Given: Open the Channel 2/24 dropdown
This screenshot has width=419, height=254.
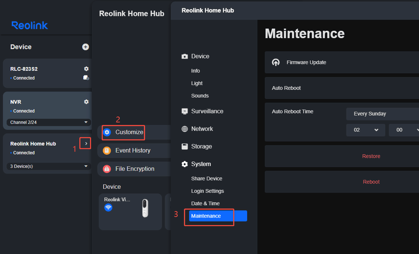Looking at the screenshot, I should pos(49,122).
